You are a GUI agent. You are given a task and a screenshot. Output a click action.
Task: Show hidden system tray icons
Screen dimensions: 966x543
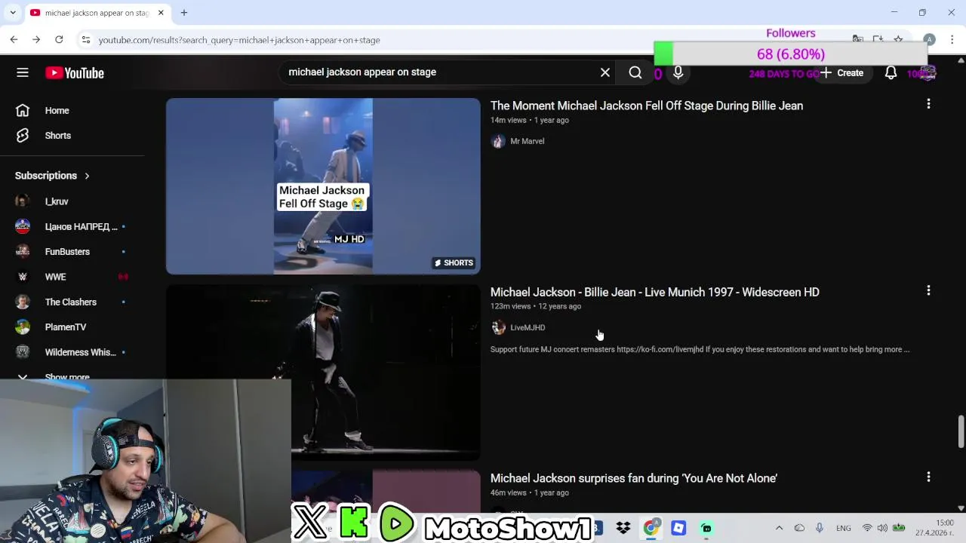pyautogui.click(x=779, y=528)
